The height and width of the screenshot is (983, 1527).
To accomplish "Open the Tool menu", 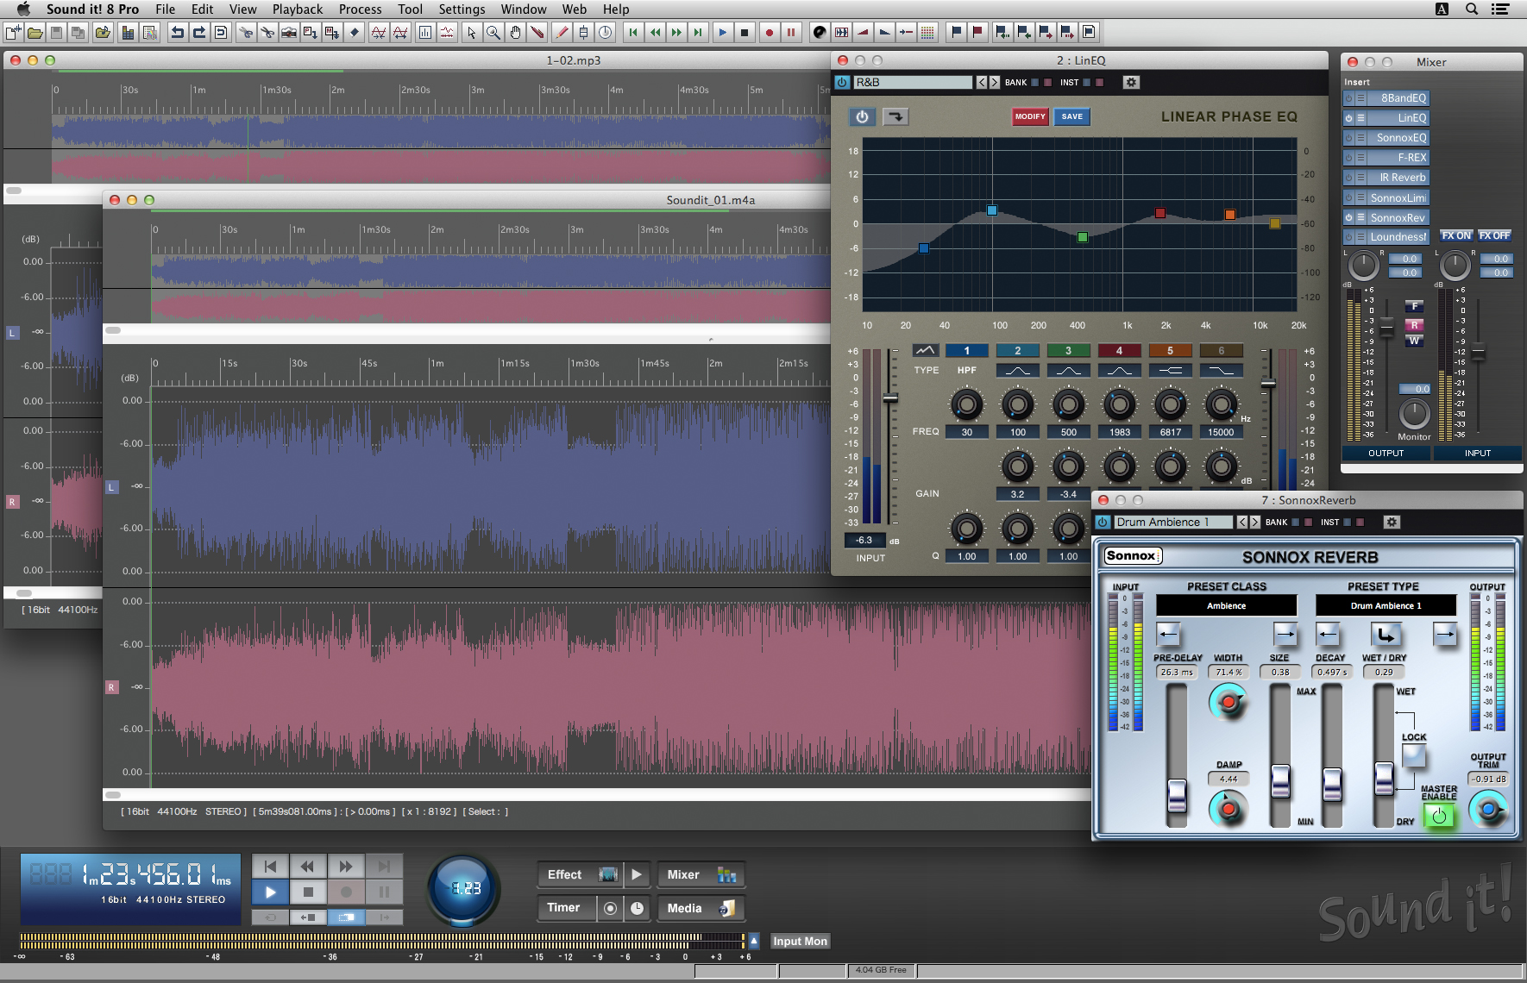I will (x=410, y=9).
